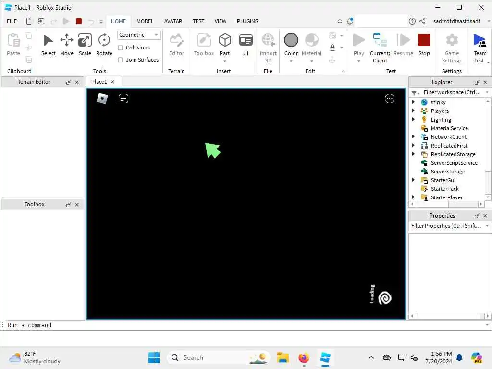Open the FILE menu
This screenshot has width=492, height=369.
pos(12,21)
